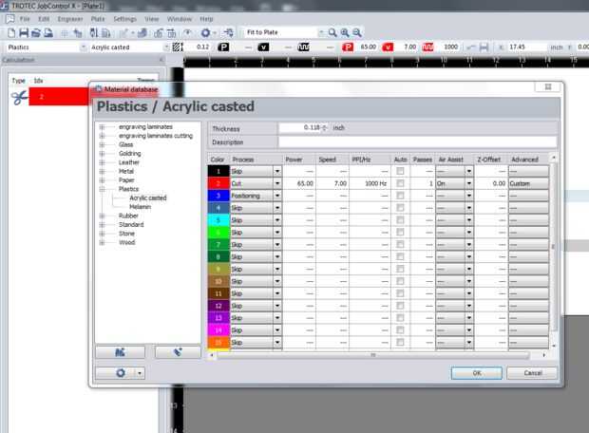Screen dimensions: 589x433
Task: Click the red waveform cut frequency icon
Action: [x=427, y=47]
